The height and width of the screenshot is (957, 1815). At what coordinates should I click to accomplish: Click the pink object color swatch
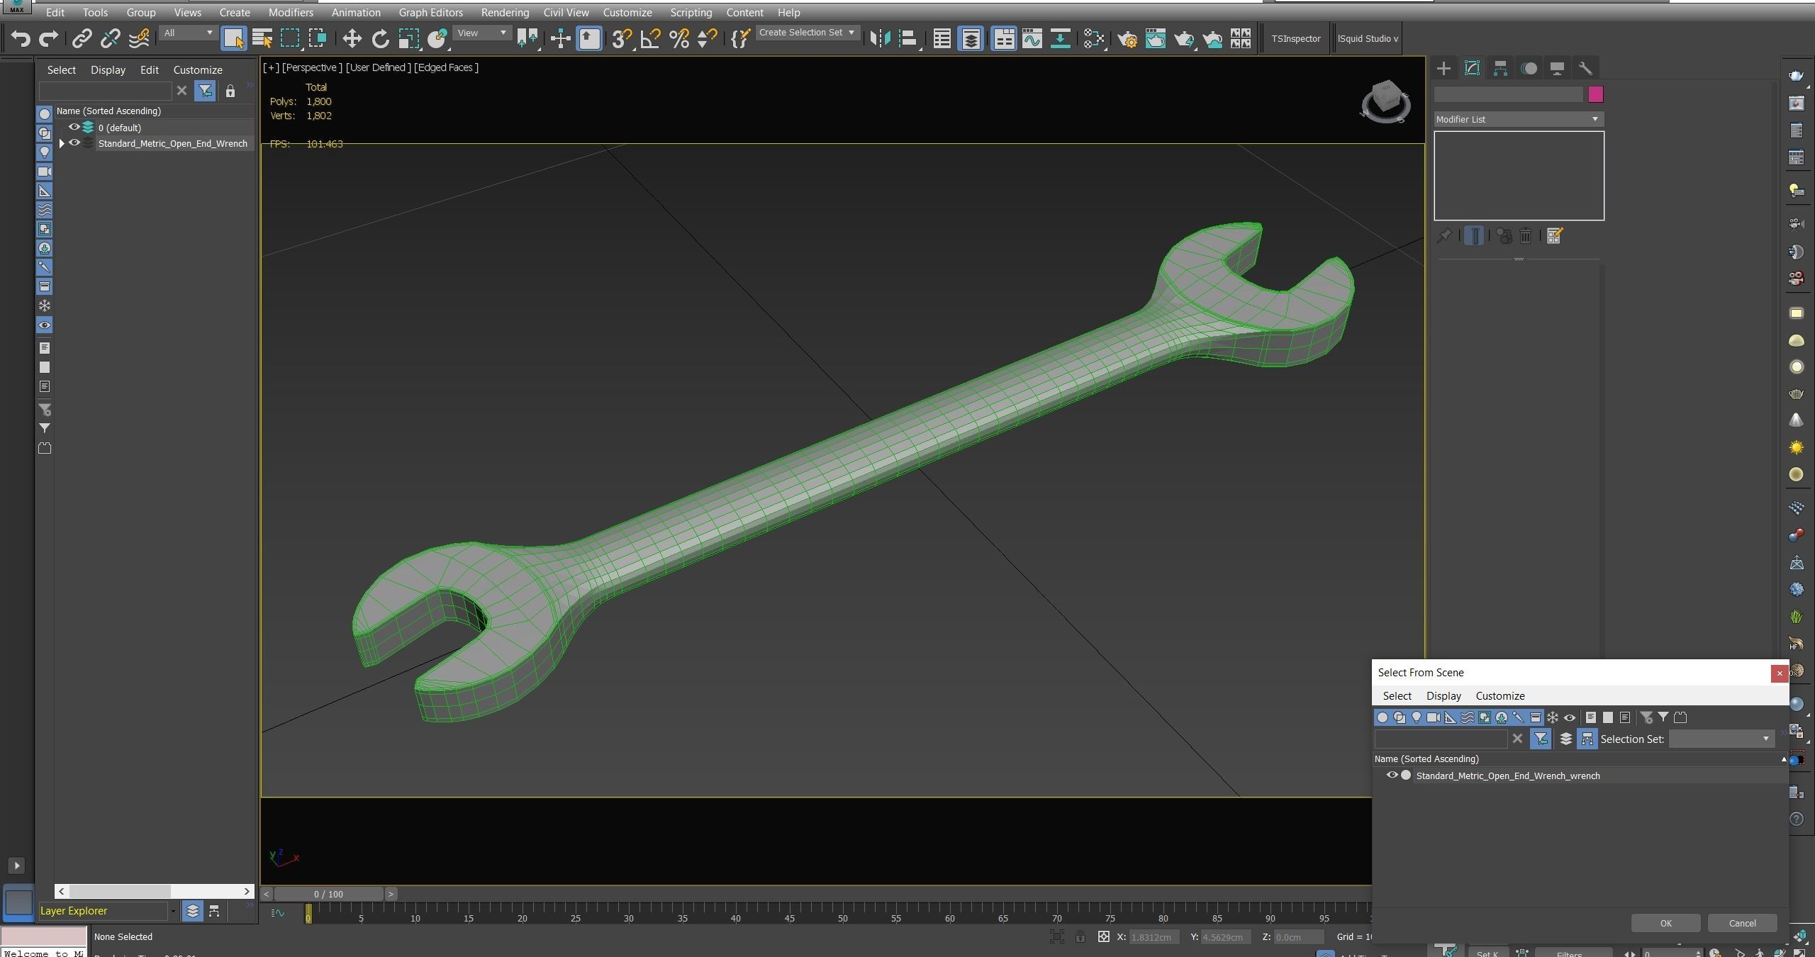pyautogui.click(x=1595, y=94)
